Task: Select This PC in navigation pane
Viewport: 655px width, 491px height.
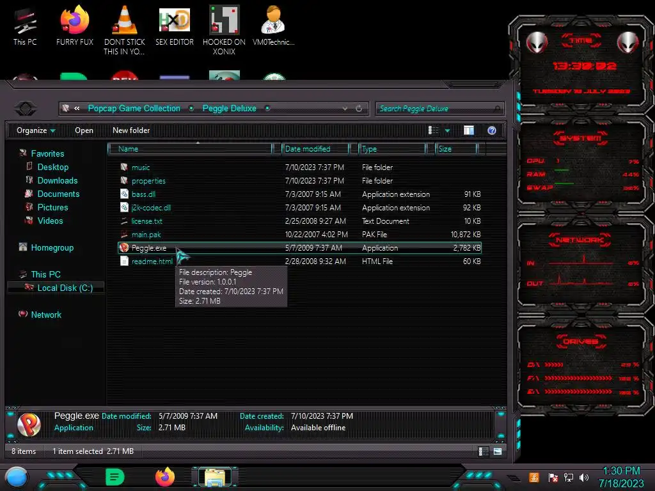Action: coord(45,274)
